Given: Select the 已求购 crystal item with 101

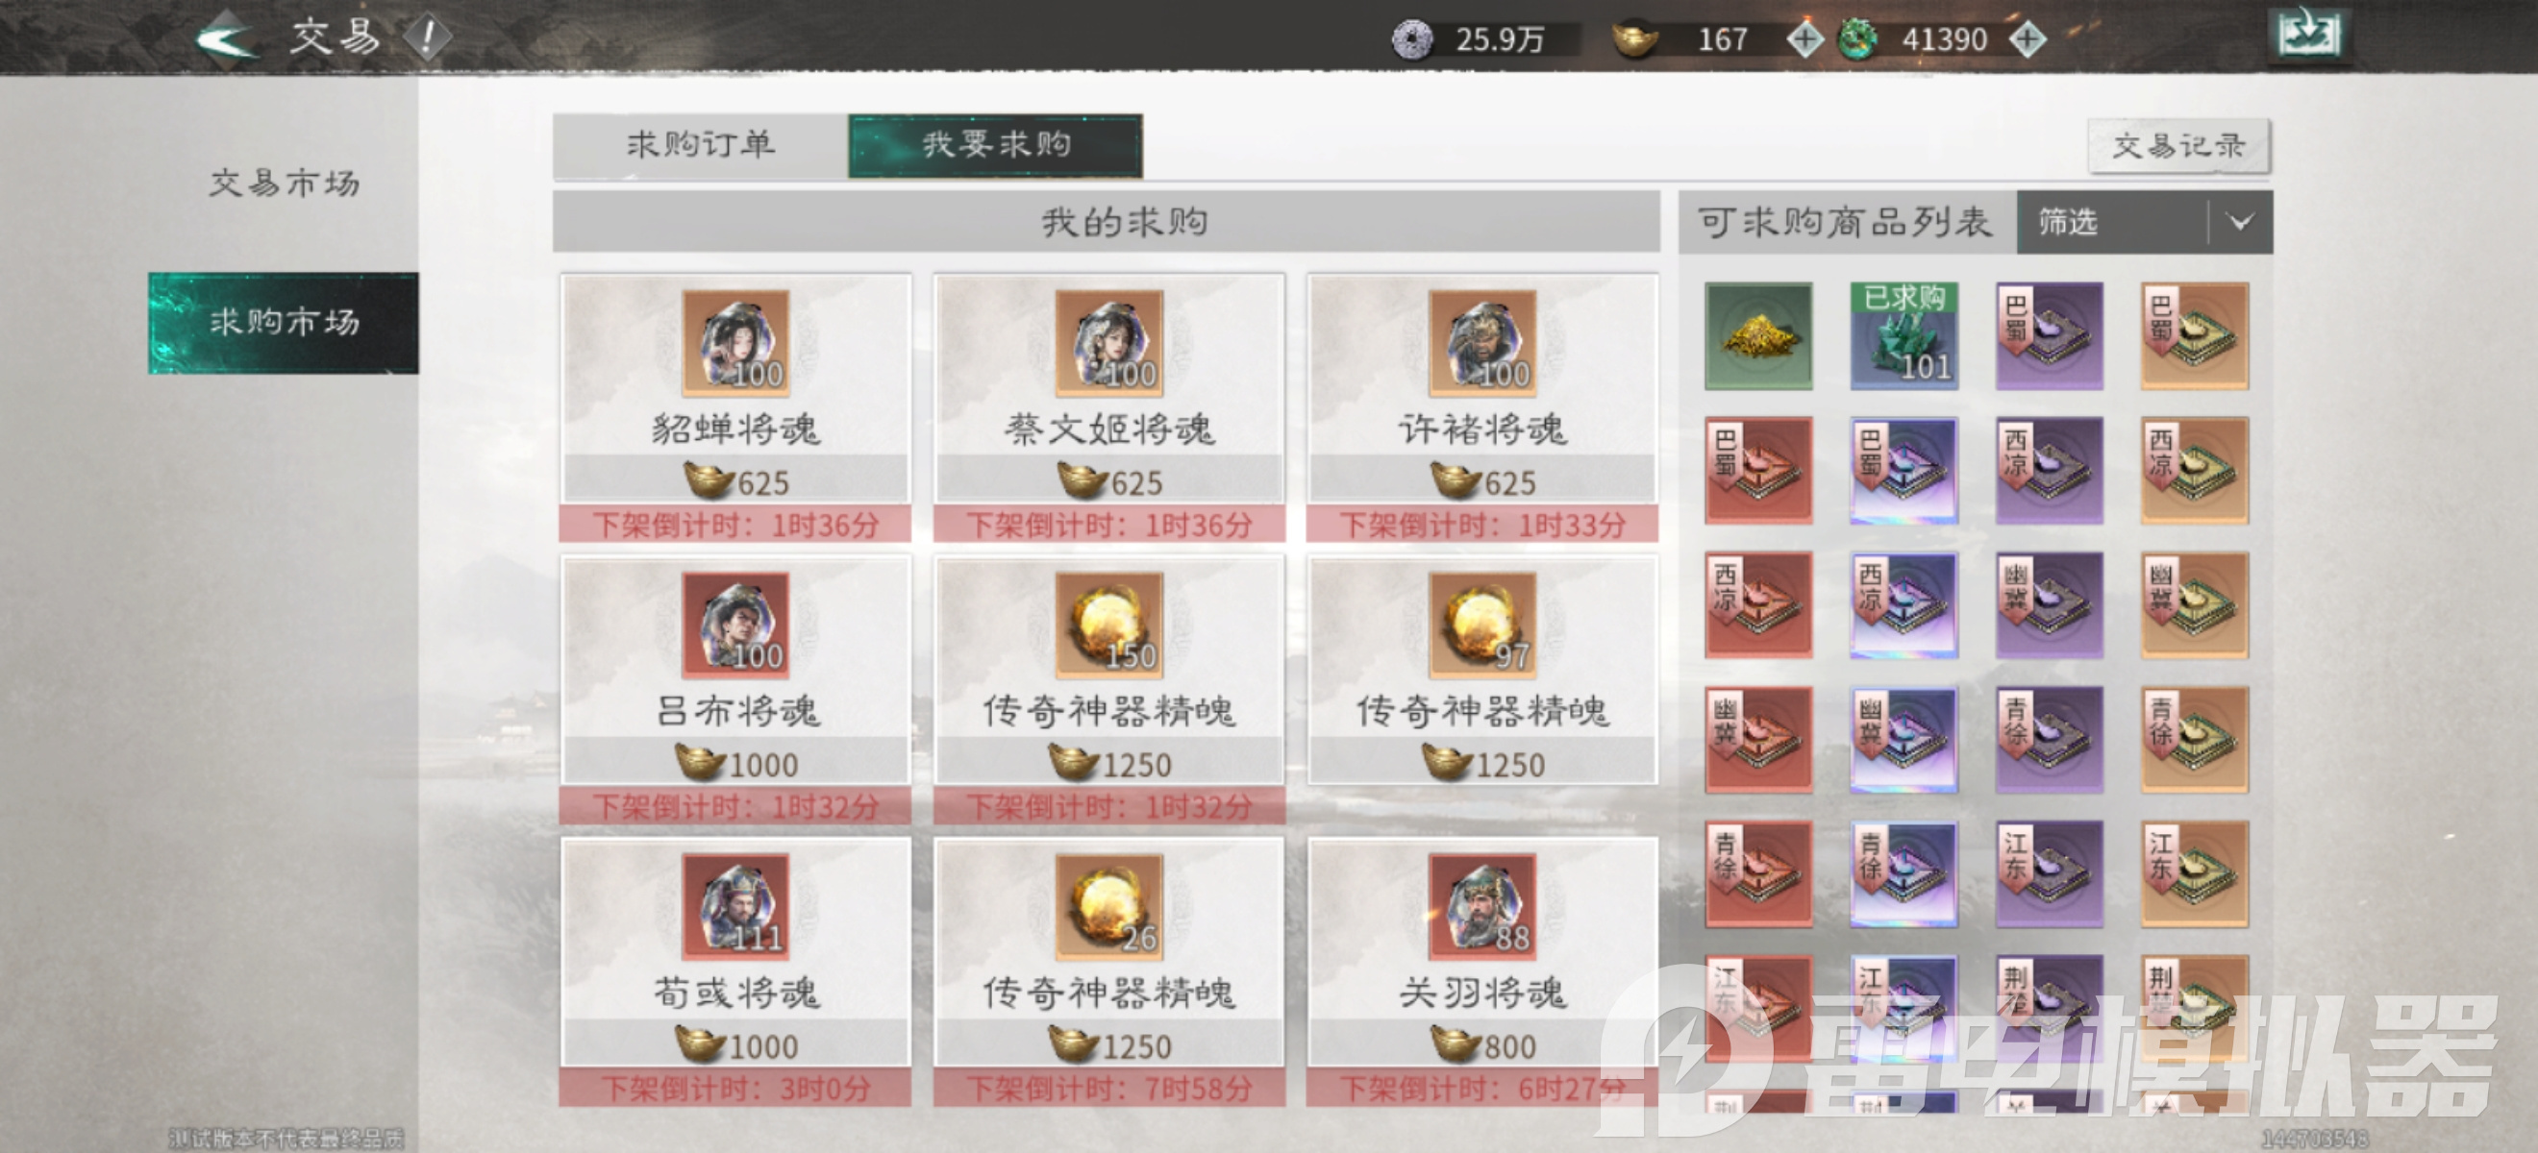Looking at the screenshot, I should point(1903,335).
